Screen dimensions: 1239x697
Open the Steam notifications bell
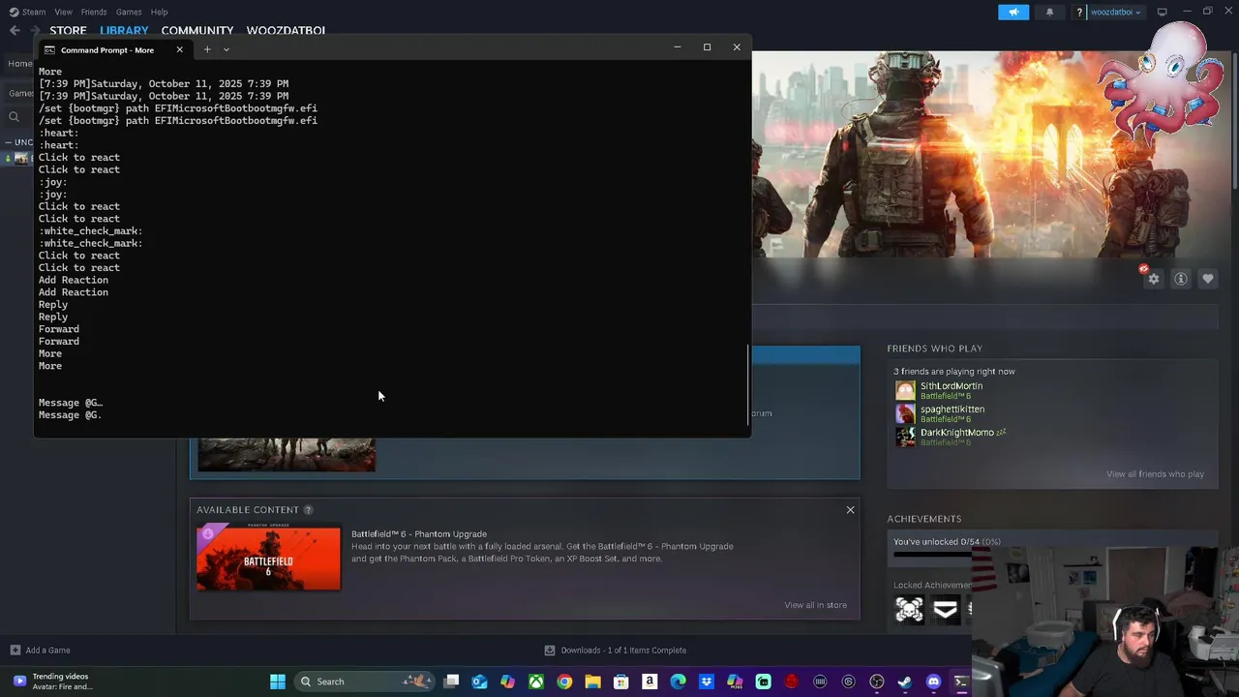pyautogui.click(x=1049, y=12)
